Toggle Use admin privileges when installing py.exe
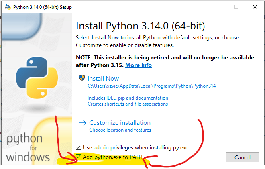The image size is (265, 169). coord(79,147)
